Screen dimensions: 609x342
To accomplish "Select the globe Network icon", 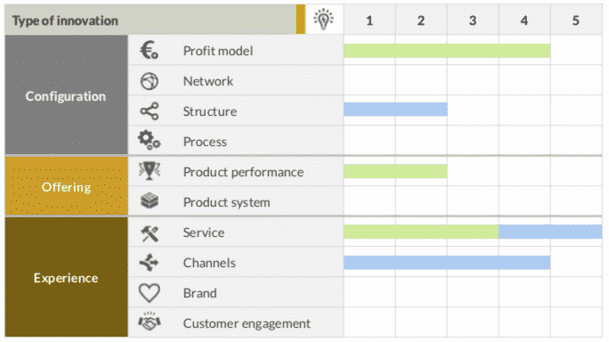I will [150, 81].
